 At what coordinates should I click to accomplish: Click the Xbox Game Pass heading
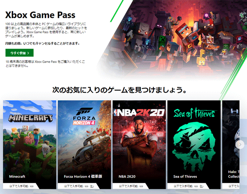[x=40, y=15]
